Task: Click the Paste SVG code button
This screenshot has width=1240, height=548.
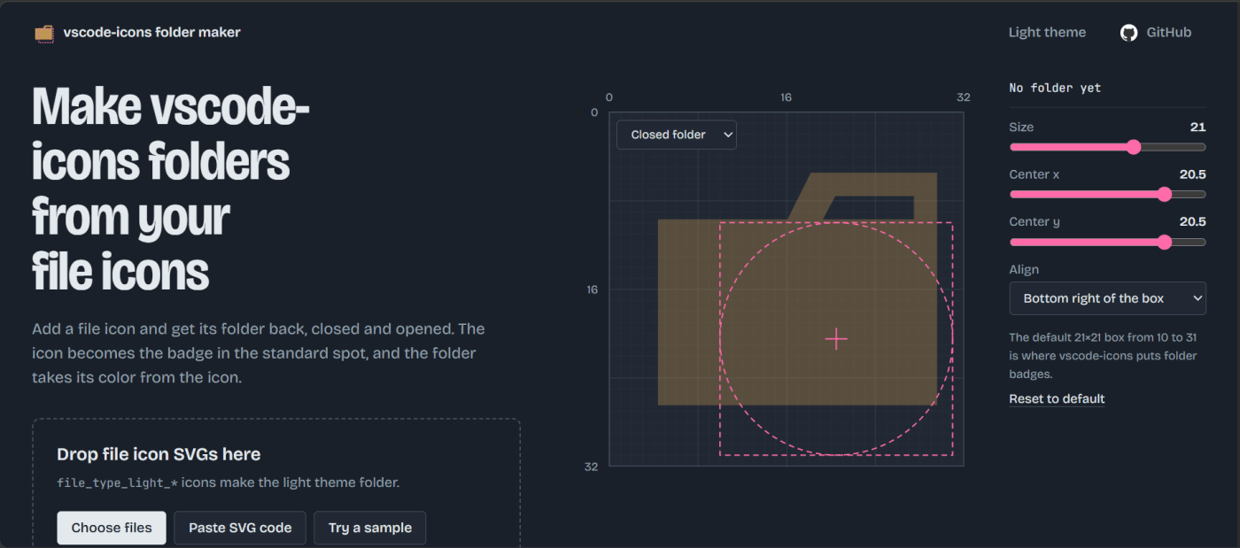Action: tap(240, 528)
